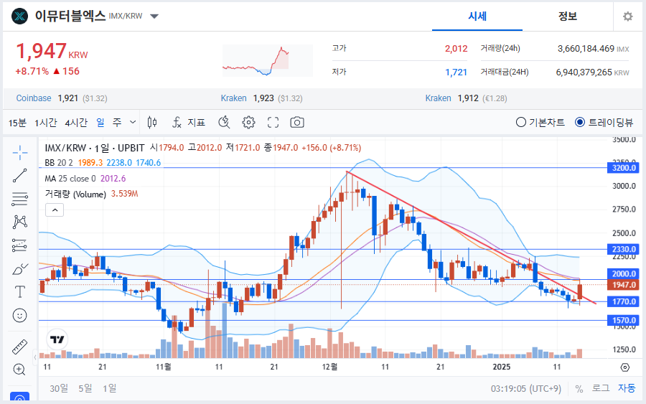This screenshot has height=404, width=646.
Task: Click the 24h volume 3,660,184.469 IMX
Action: 594,49
